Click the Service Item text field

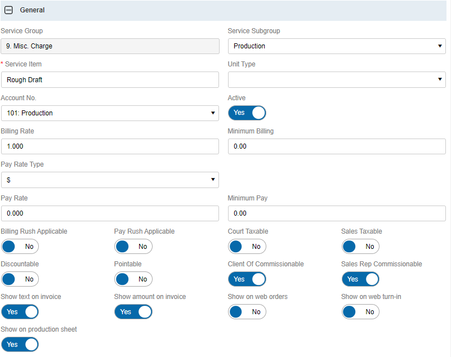coord(110,80)
